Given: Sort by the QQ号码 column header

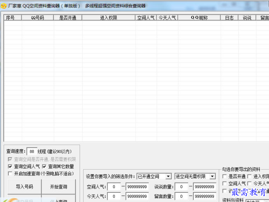Looking at the screenshot, I should [x=38, y=18].
